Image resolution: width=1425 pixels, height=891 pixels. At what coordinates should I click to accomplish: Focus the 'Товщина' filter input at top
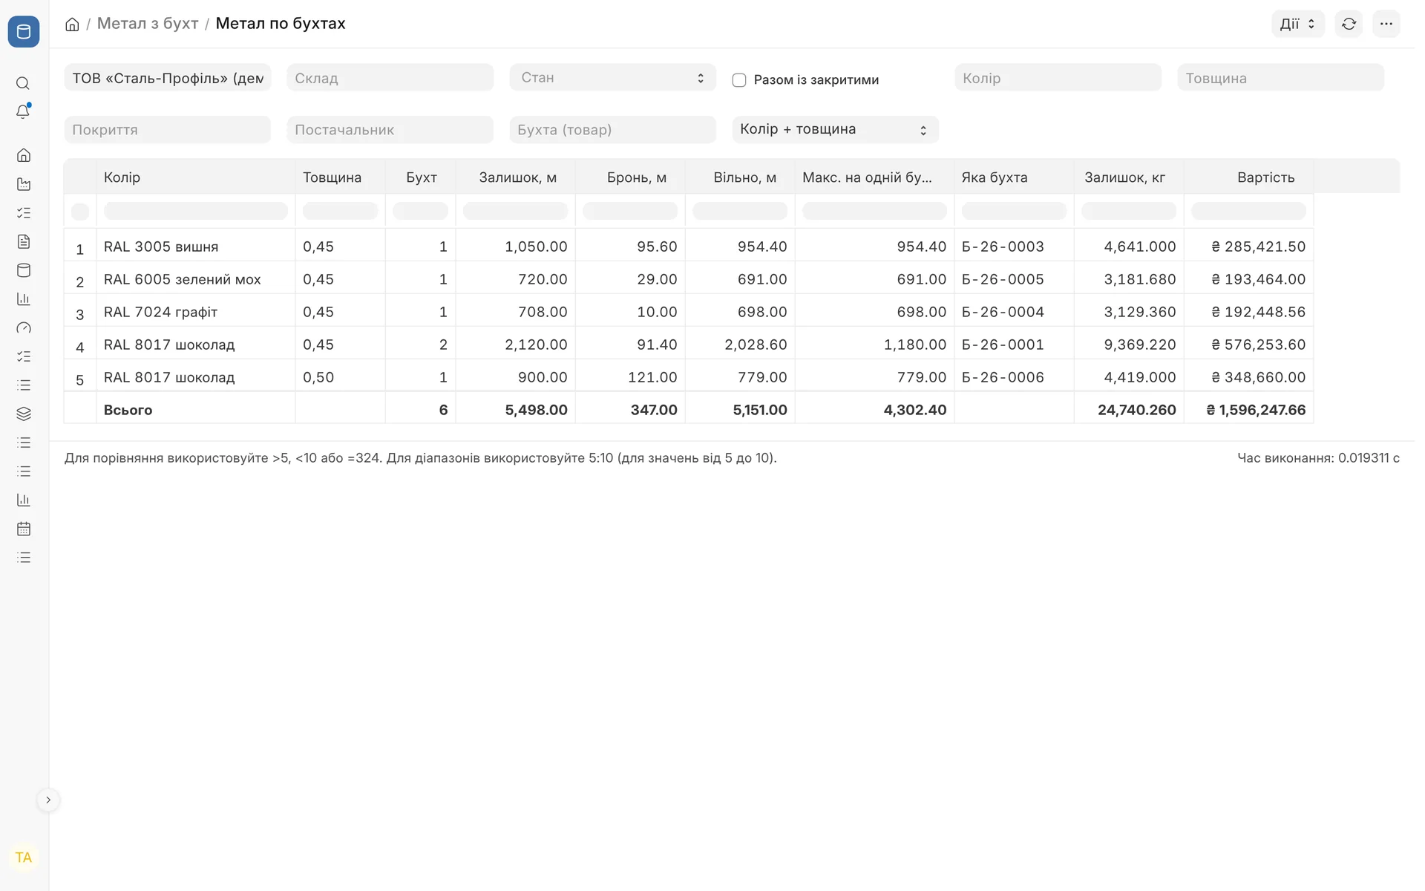[x=1280, y=78]
